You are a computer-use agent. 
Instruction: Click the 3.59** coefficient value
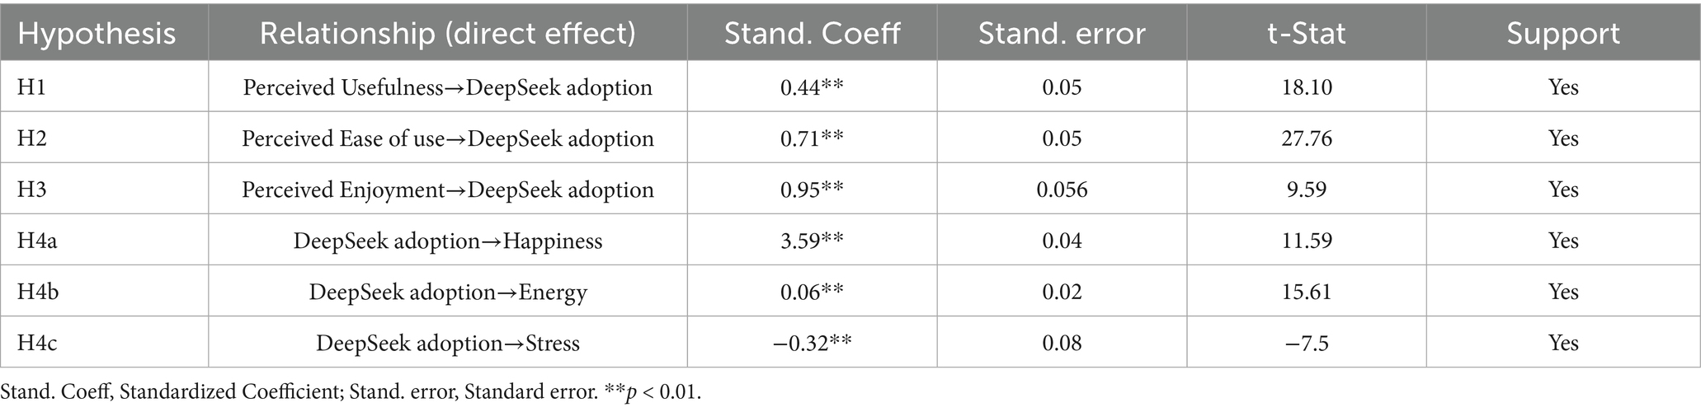tap(812, 241)
